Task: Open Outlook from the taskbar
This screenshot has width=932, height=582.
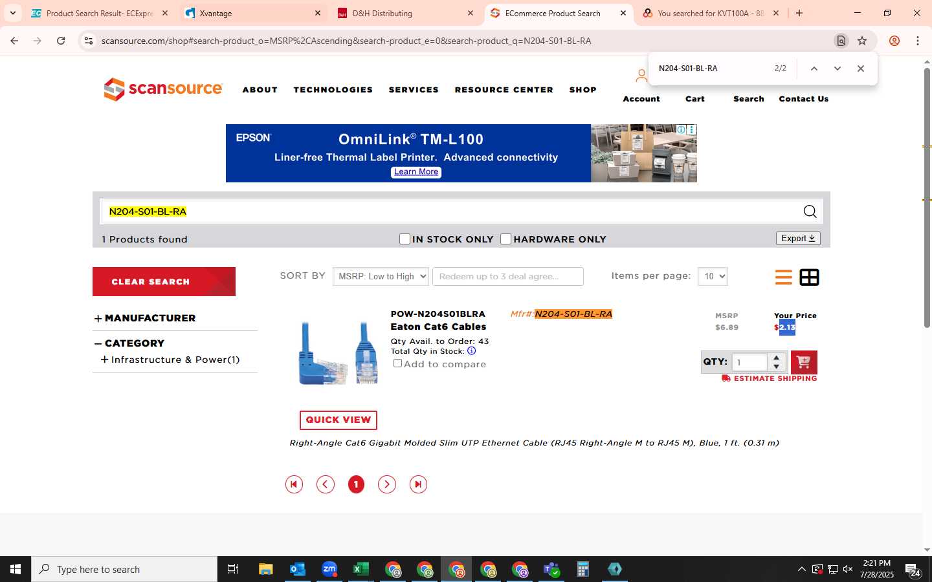Action: [298, 569]
